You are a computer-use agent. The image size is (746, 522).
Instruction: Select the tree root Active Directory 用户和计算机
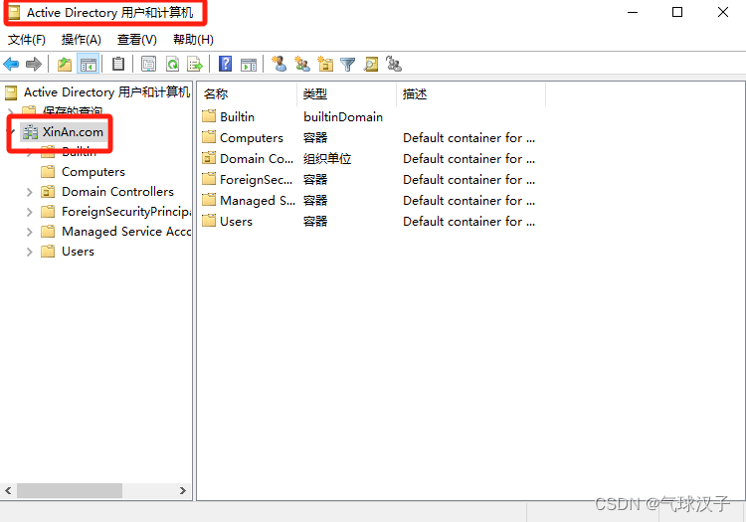[x=107, y=92]
